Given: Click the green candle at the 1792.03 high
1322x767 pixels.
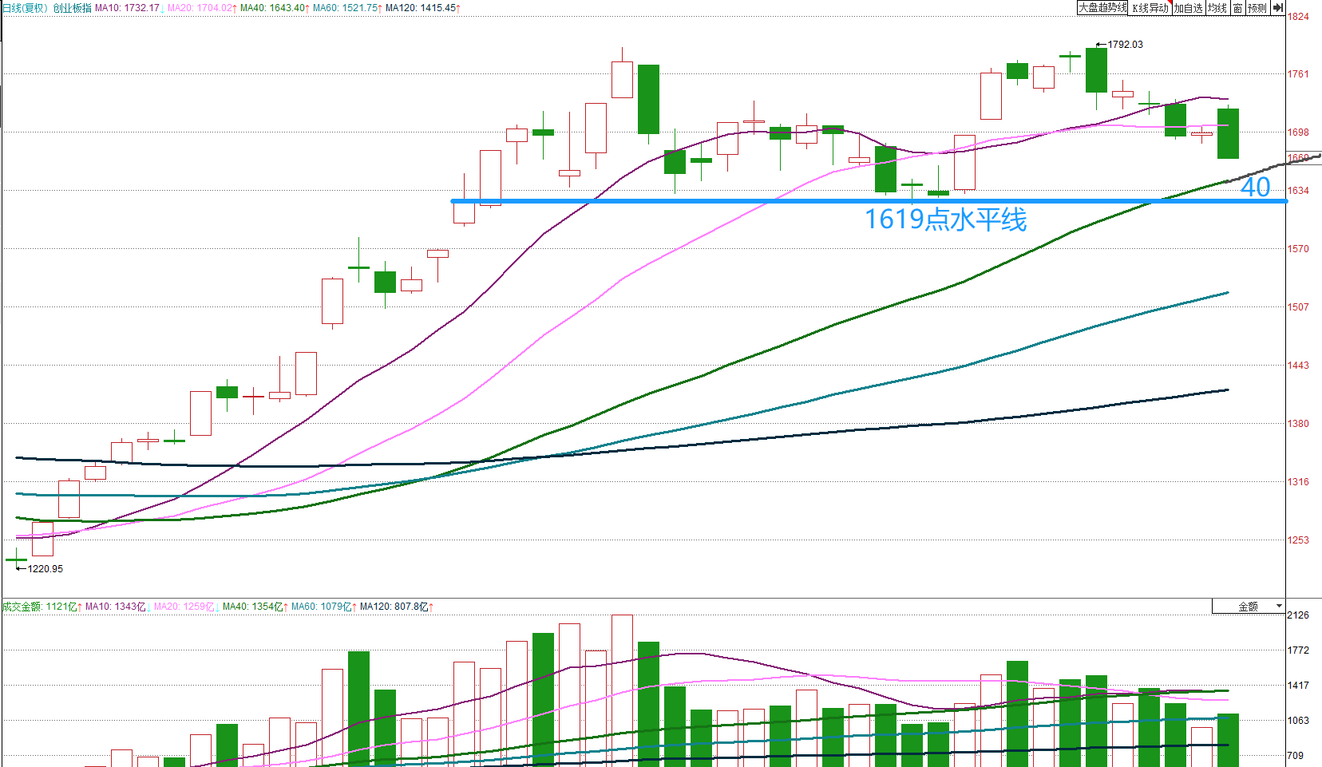Looking at the screenshot, I should click(x=1096, y=70).
